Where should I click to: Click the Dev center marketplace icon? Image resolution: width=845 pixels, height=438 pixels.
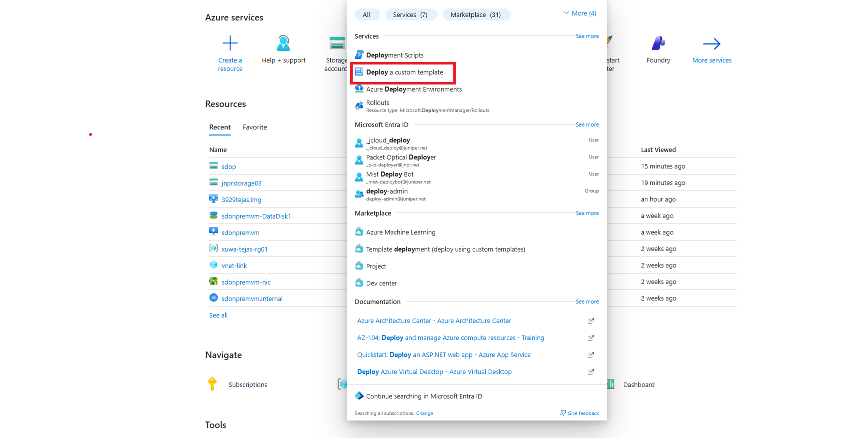pos(359,283)
